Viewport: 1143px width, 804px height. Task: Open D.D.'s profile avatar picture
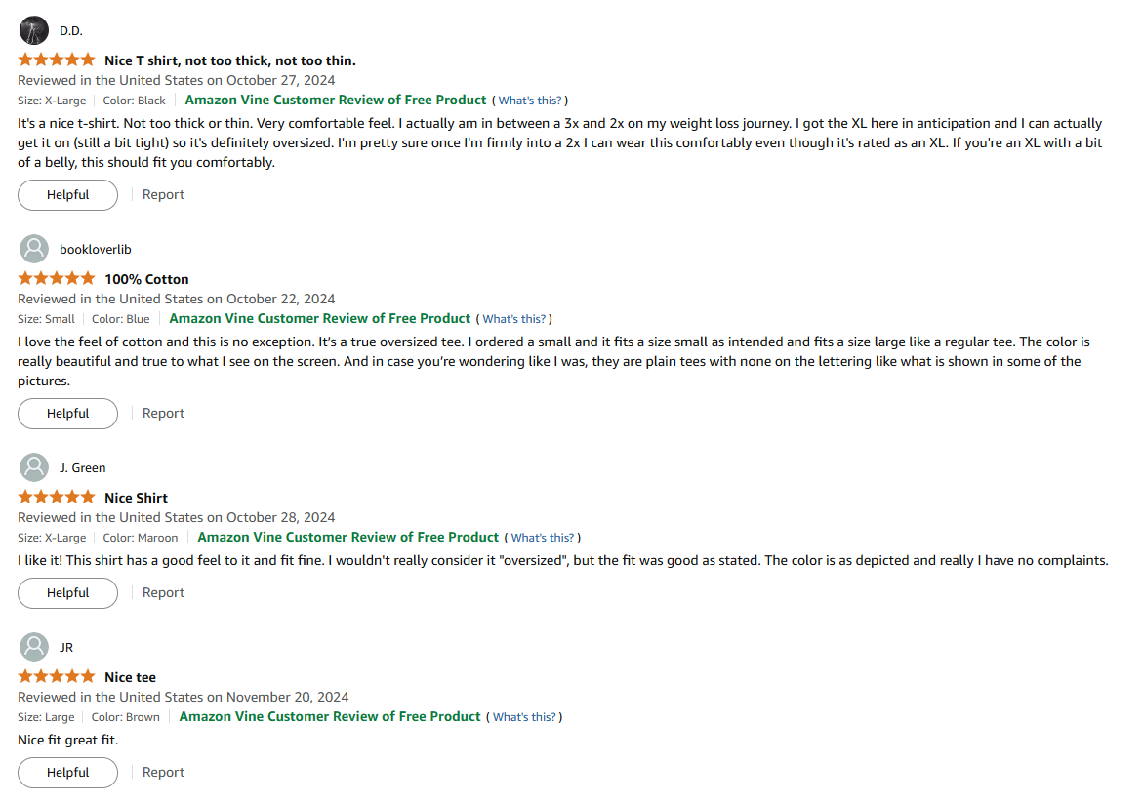(33, 30)
